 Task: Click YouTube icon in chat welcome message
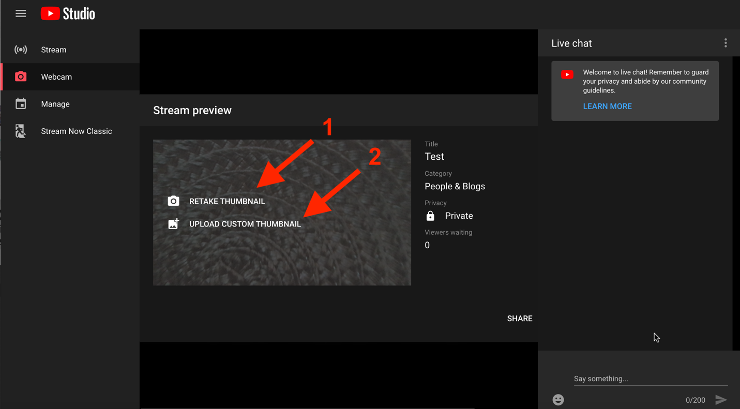(567, 74)
